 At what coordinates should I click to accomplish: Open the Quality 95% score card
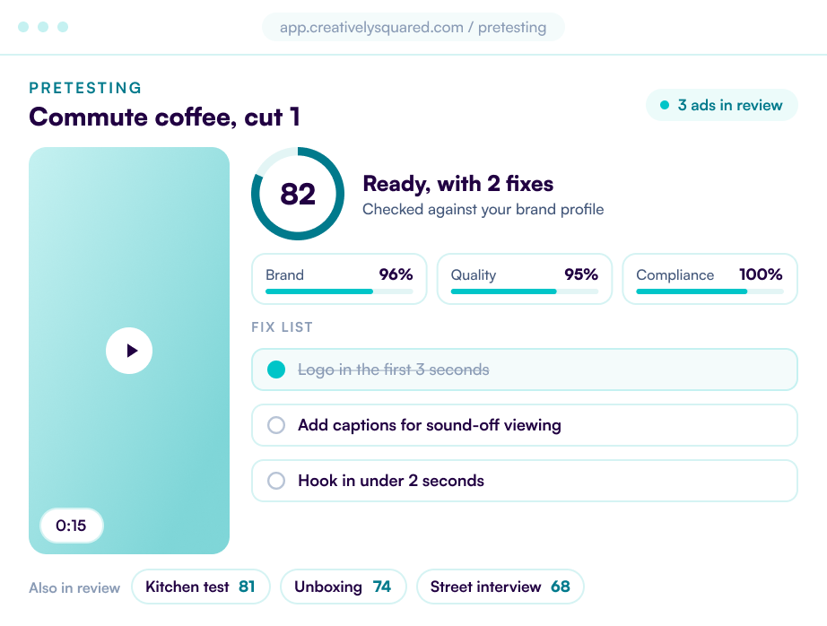(x=524, y=279)
